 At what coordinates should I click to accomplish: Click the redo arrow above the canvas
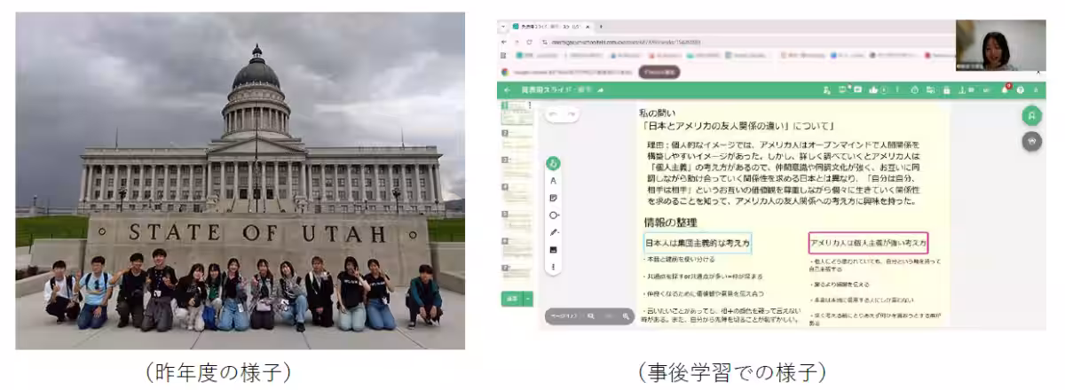[x=571, y=114]
